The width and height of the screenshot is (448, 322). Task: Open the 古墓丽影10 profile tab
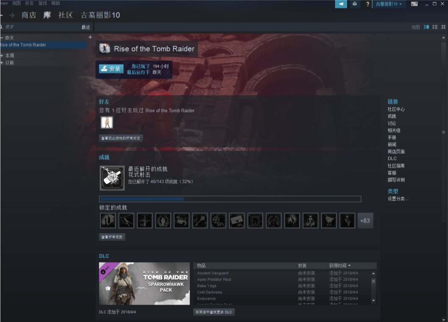click(x=100, y=15)
